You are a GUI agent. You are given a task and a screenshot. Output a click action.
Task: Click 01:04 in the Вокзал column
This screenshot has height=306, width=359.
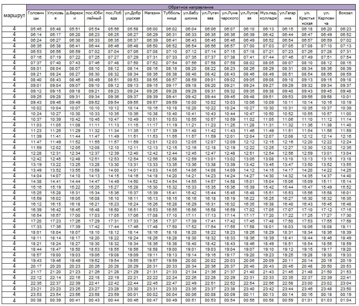346,300
